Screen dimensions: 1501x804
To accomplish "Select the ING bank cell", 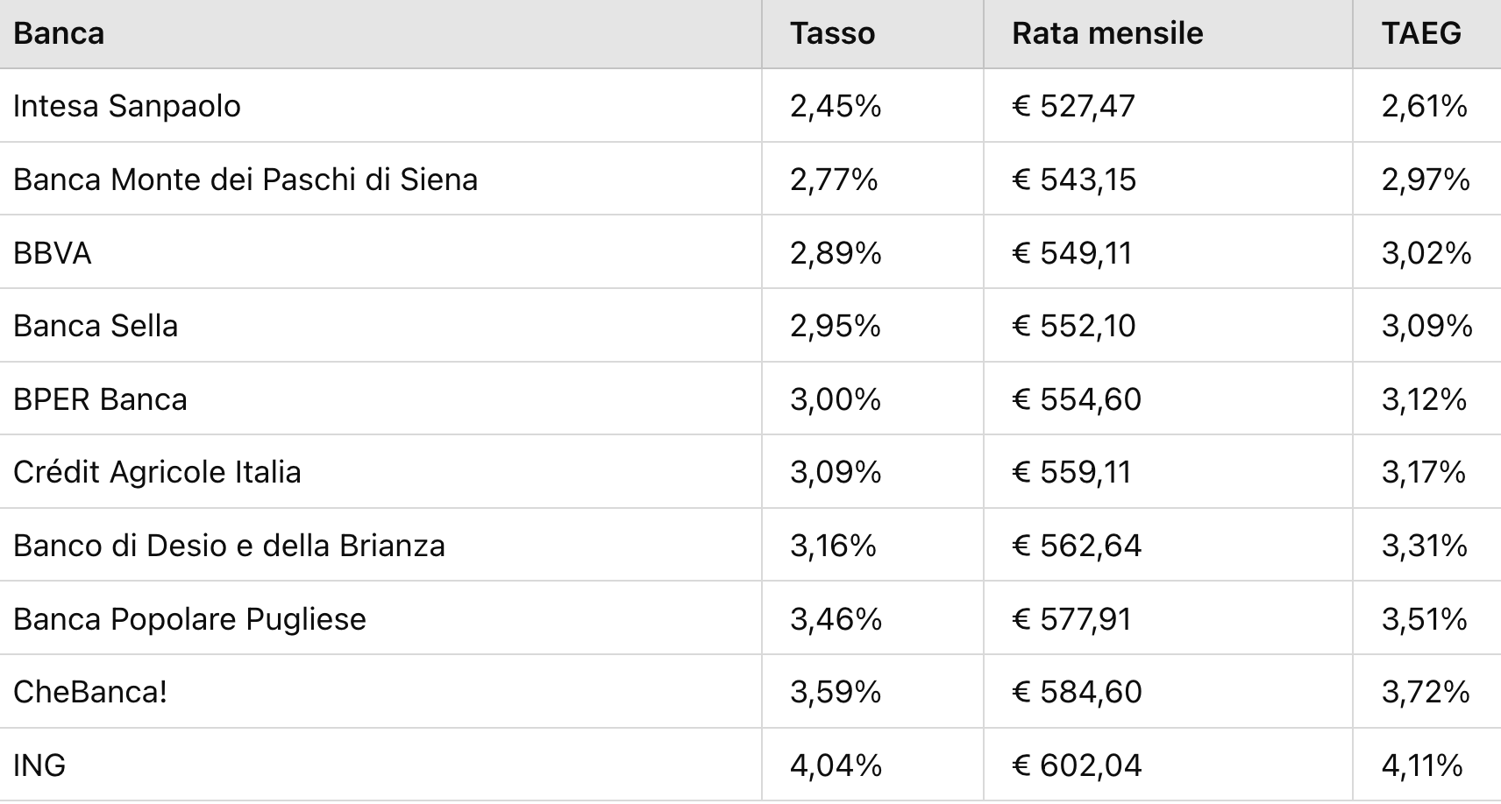I will [39, 765].
